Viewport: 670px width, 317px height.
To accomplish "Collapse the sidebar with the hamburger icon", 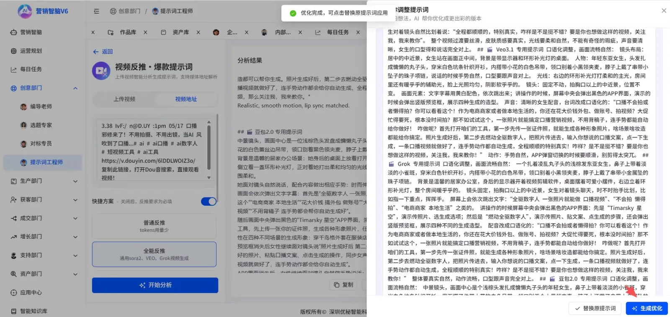I will click(x=96, y=11).
